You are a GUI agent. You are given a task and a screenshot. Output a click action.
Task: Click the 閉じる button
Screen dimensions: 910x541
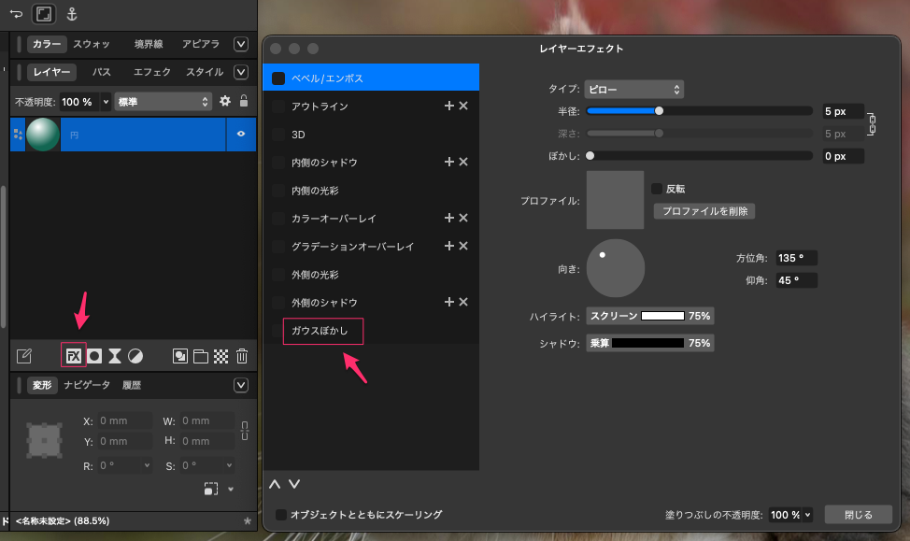(x=858, y=515)
